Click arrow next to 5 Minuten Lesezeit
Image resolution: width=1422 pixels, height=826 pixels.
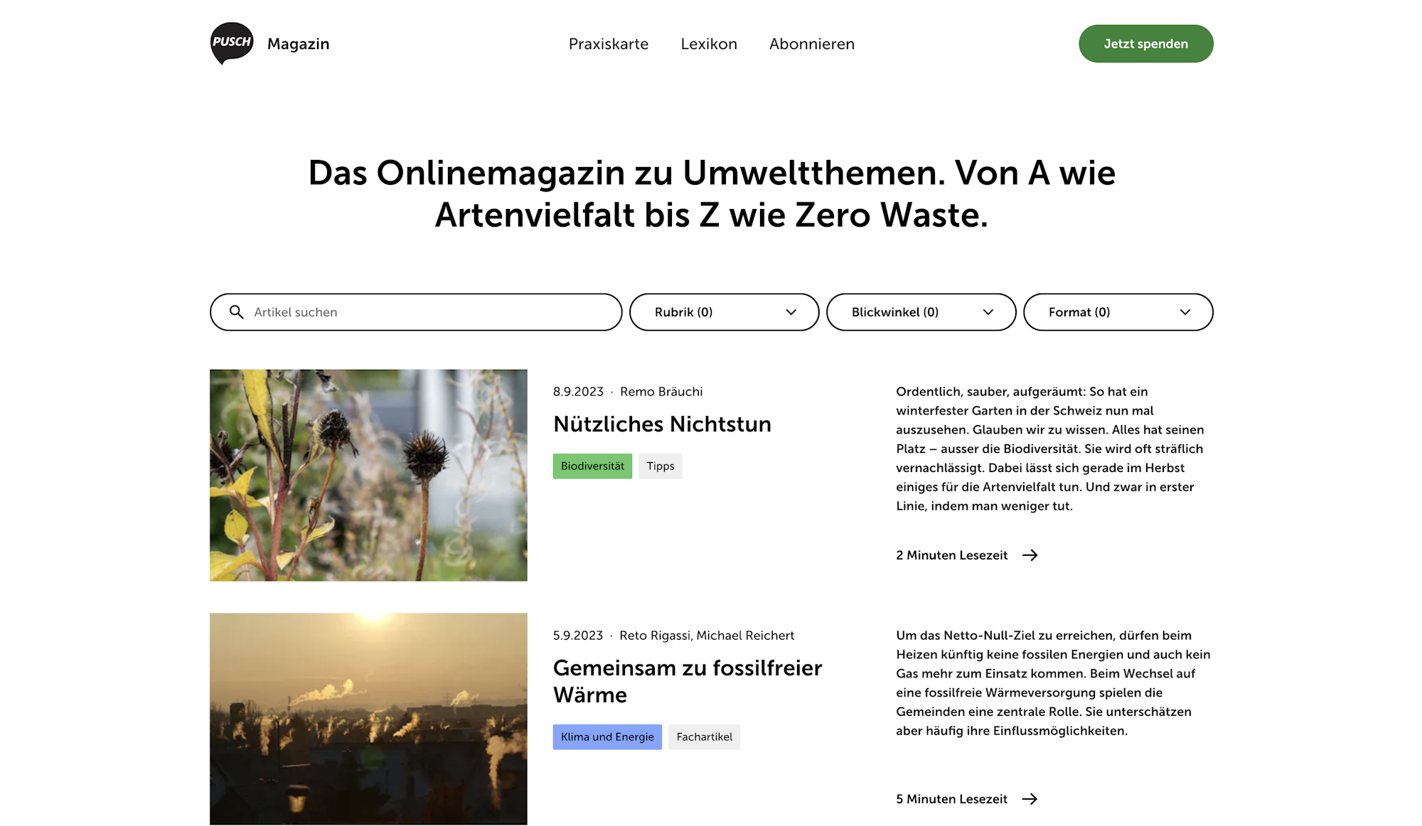1030,799
